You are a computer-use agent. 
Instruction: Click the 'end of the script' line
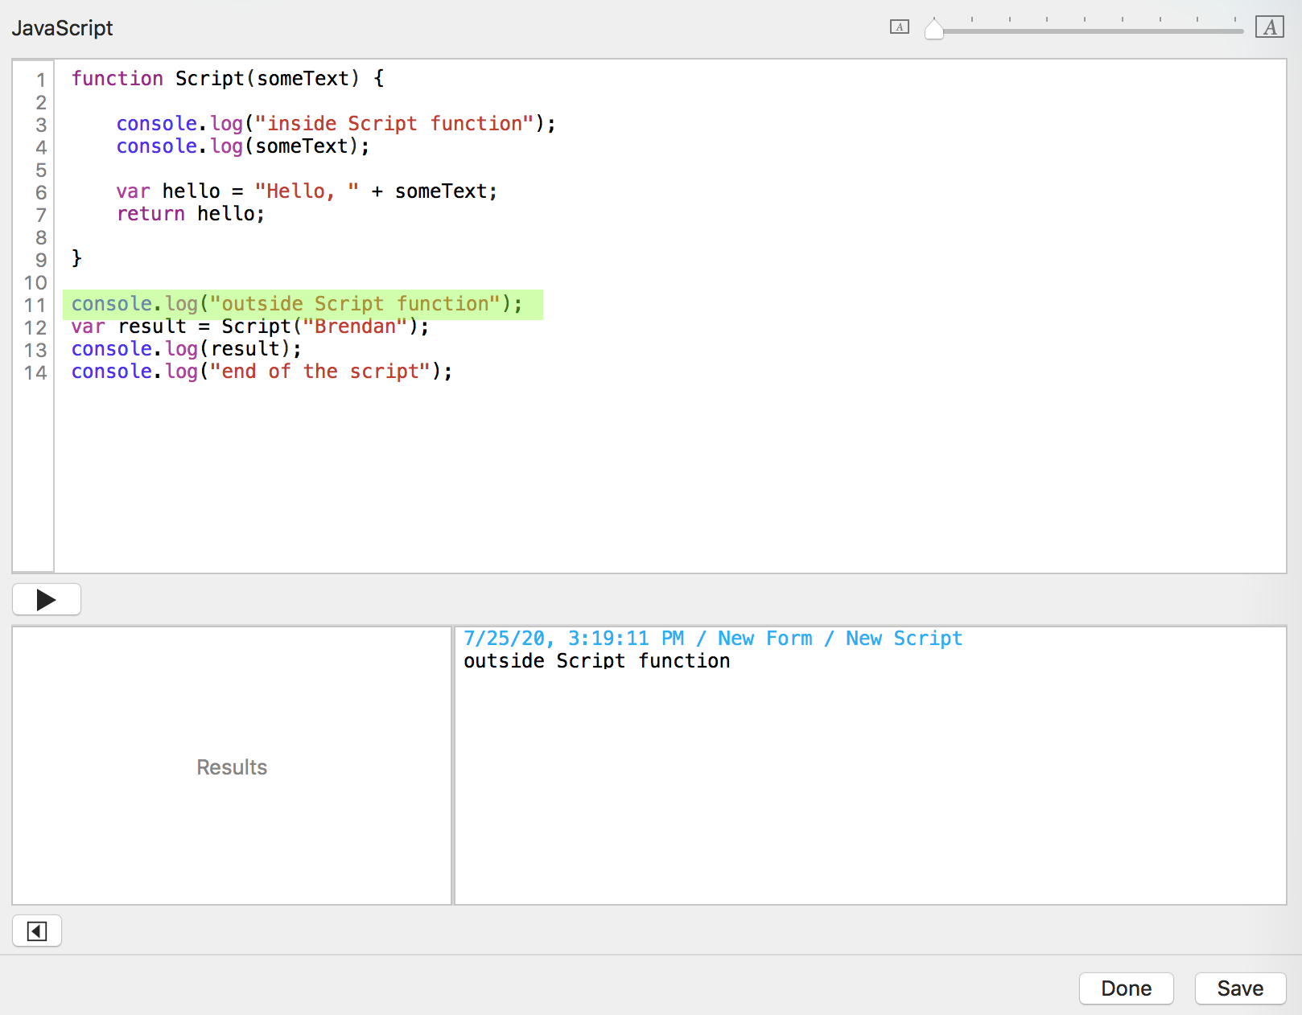[262, 372]
